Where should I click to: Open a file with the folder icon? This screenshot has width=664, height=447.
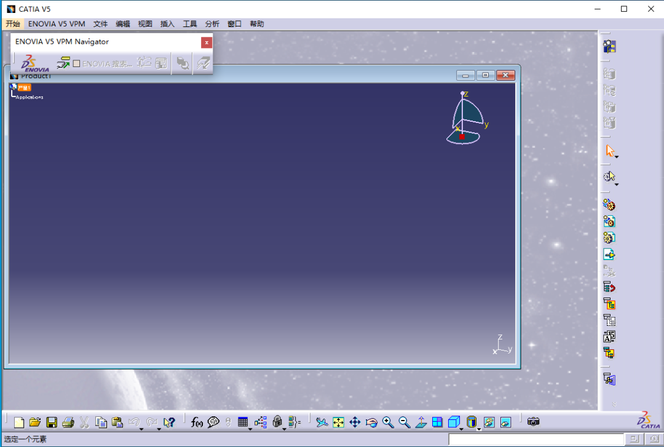pos(35,422)
